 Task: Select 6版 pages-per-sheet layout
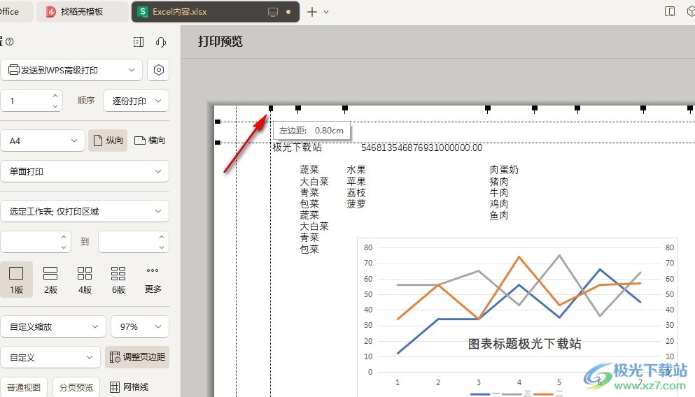click(118, 280)
